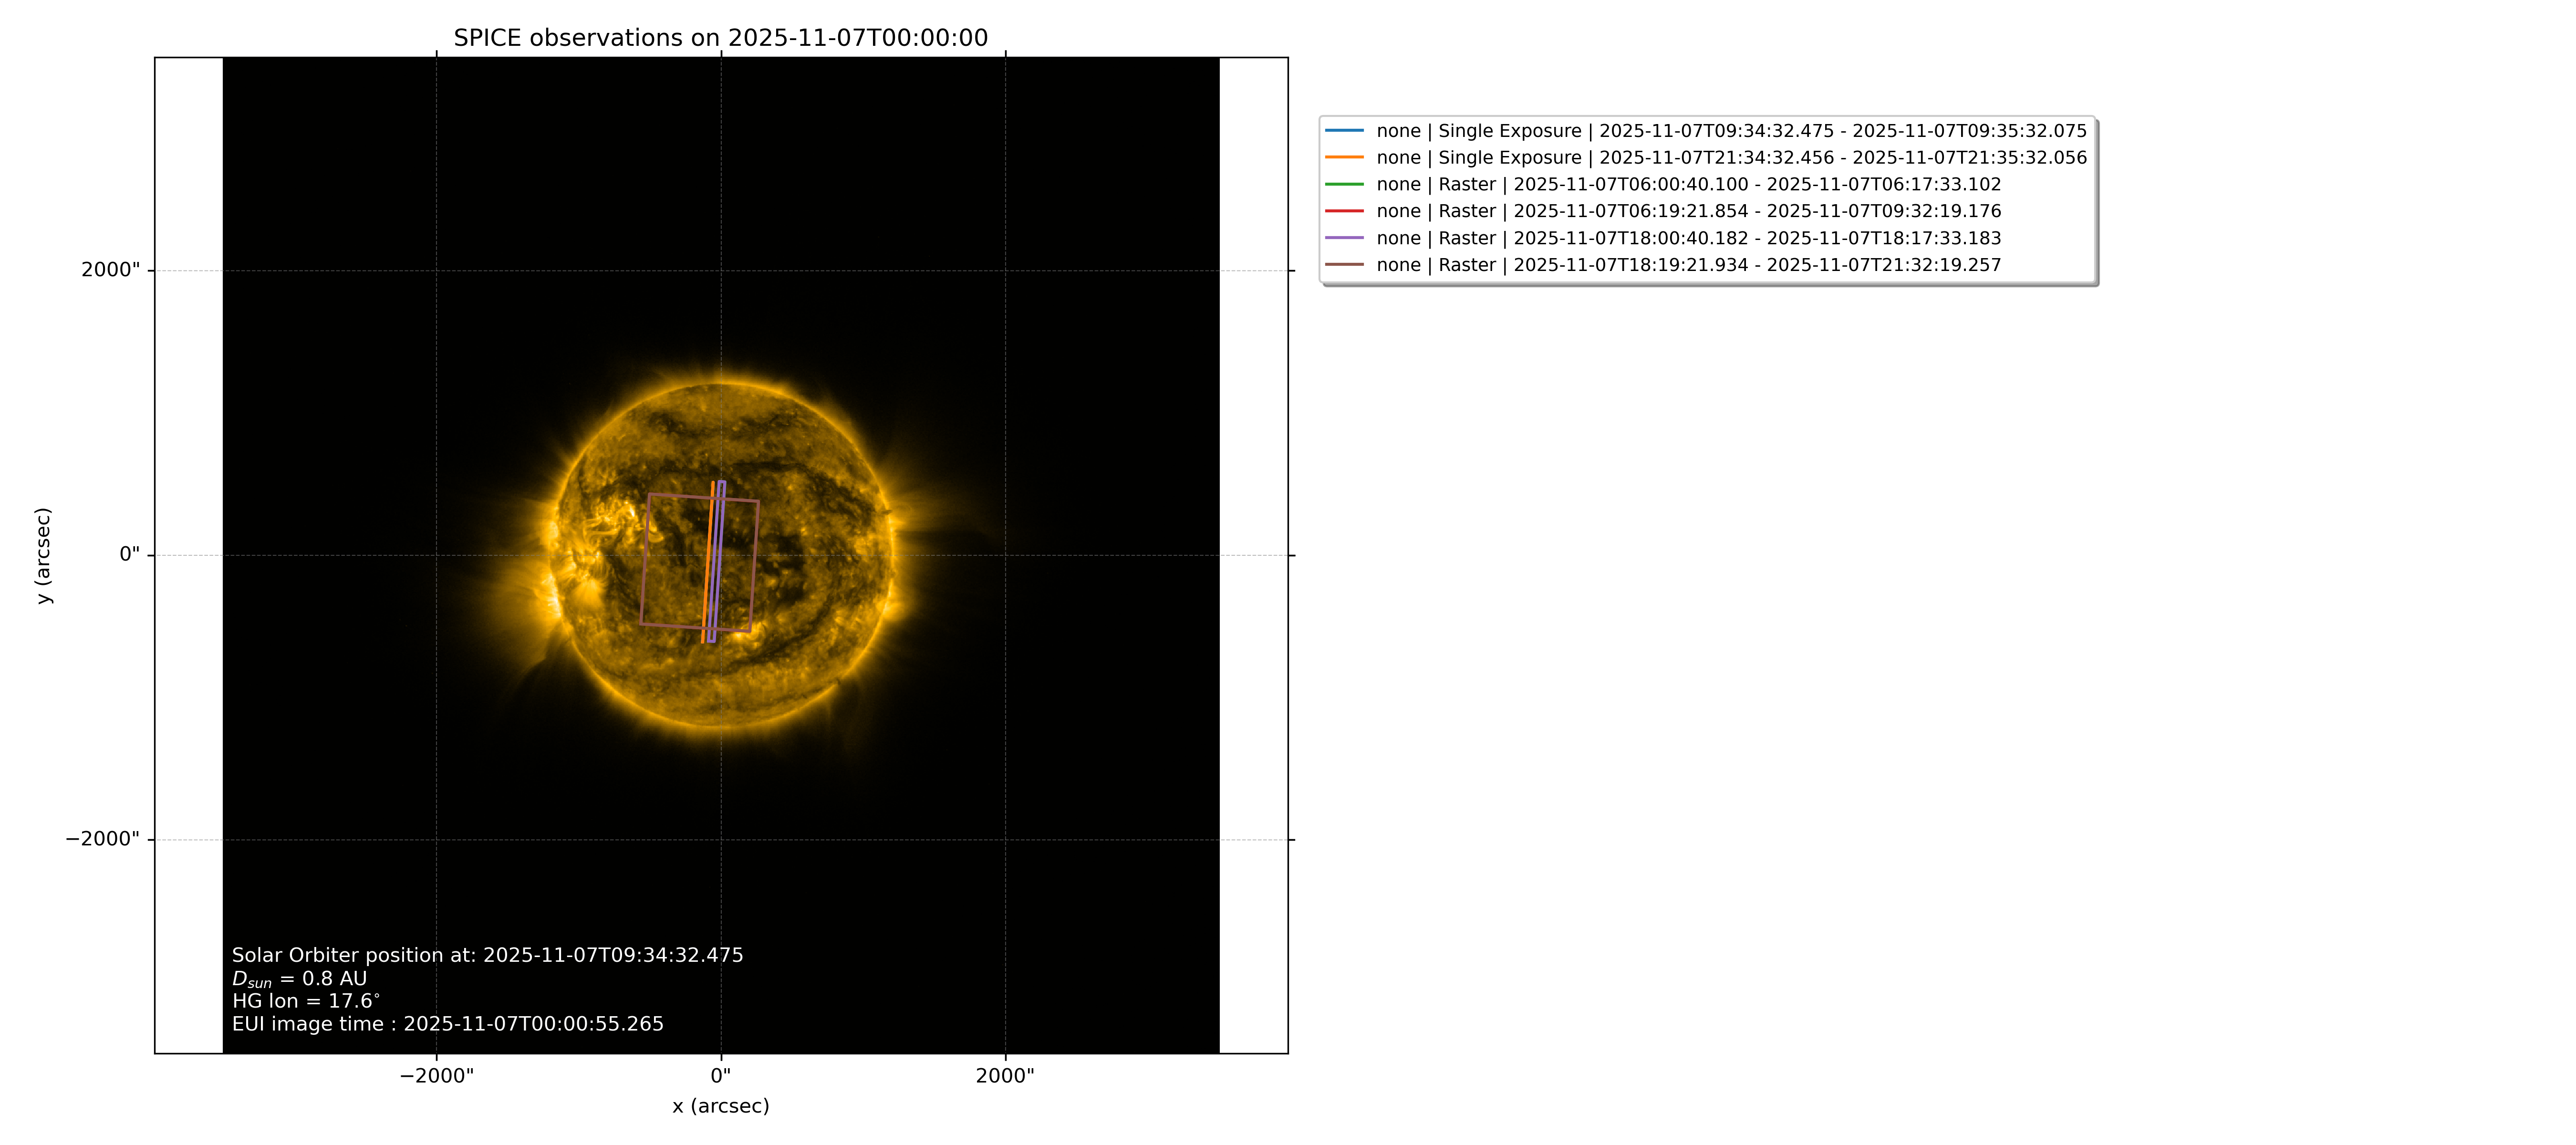Click the red Raster legend line

point(1344,211)
